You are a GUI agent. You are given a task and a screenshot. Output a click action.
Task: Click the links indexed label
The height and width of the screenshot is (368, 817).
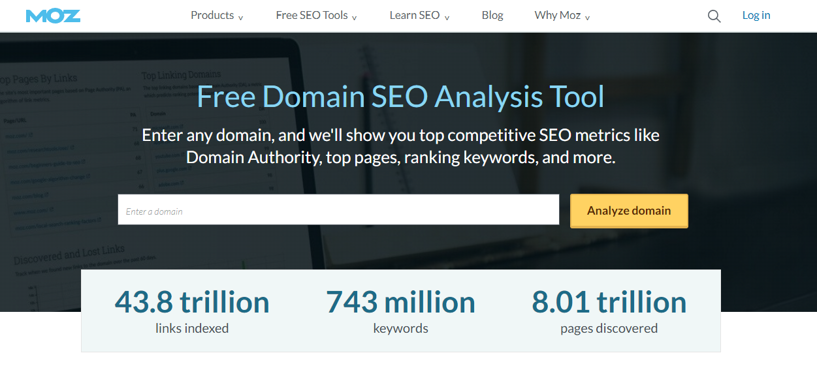pyautogui.click(x=192, y=328)
